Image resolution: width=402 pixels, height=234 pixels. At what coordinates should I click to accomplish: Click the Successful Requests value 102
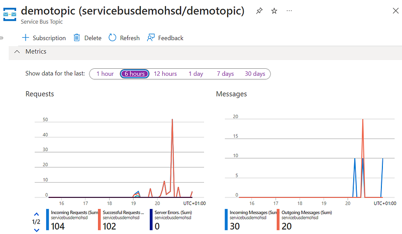[110, 226]
